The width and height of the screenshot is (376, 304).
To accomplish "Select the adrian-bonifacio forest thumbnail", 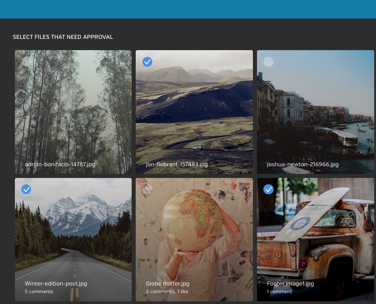I will click(73, 112).
